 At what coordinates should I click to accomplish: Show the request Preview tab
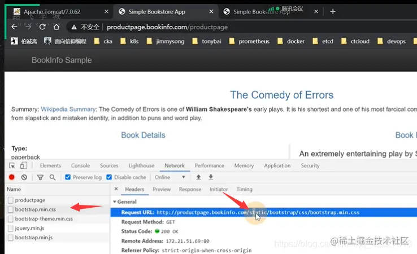click(162, 189)
